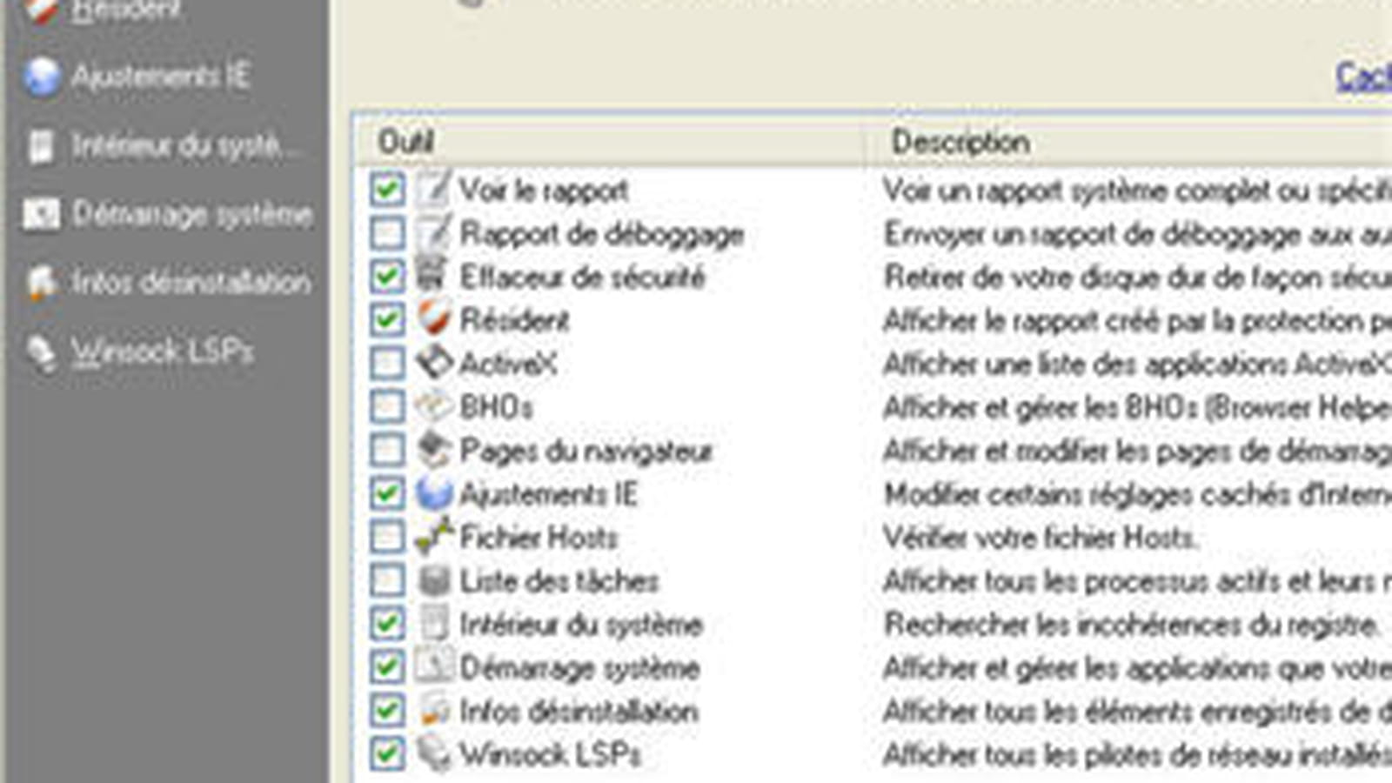Image resolution: width=1392 pixels, height=783 pixels.
Task: Select Winsock LSPs sidebar icon
Action: (41, 352)
